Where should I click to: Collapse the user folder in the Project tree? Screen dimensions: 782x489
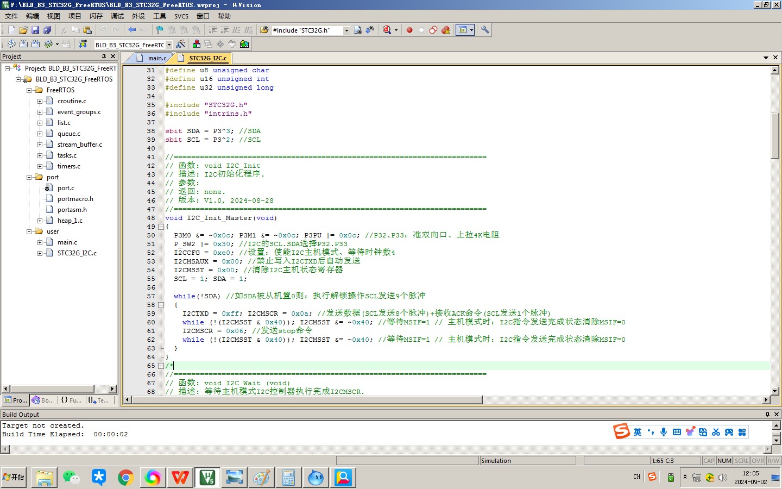[x=29, y=231]
